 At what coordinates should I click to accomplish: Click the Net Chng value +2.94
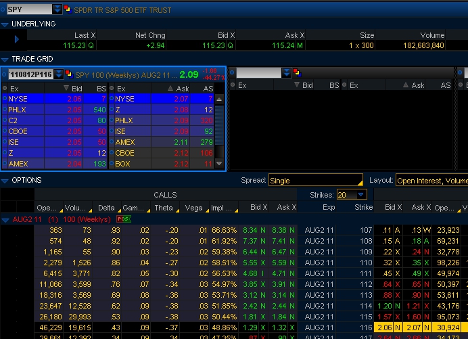[x=155, y=45]
